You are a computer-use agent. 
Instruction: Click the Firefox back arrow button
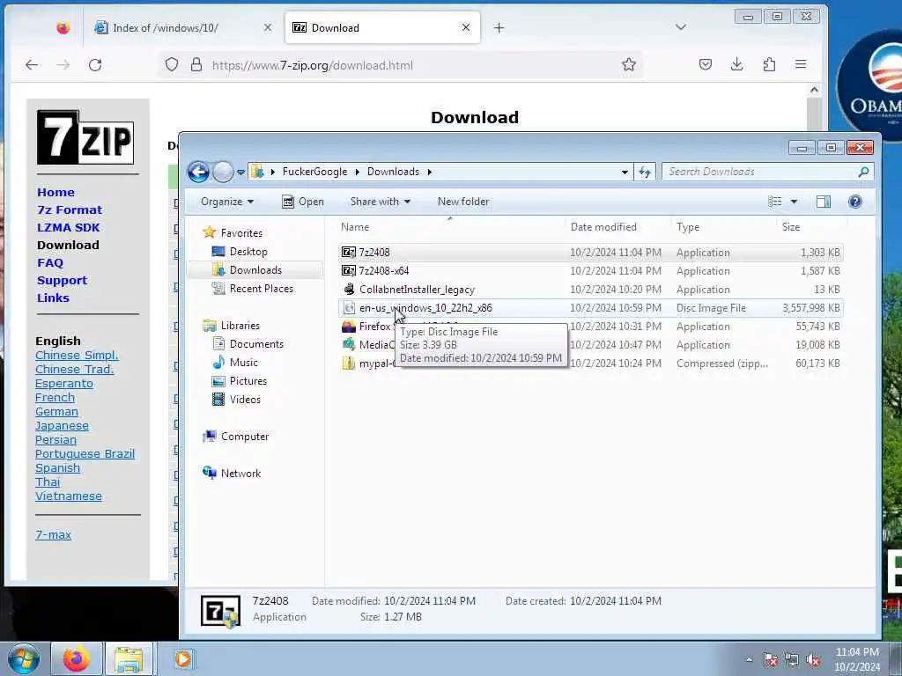pyautogui.click(x=32, y=65)
